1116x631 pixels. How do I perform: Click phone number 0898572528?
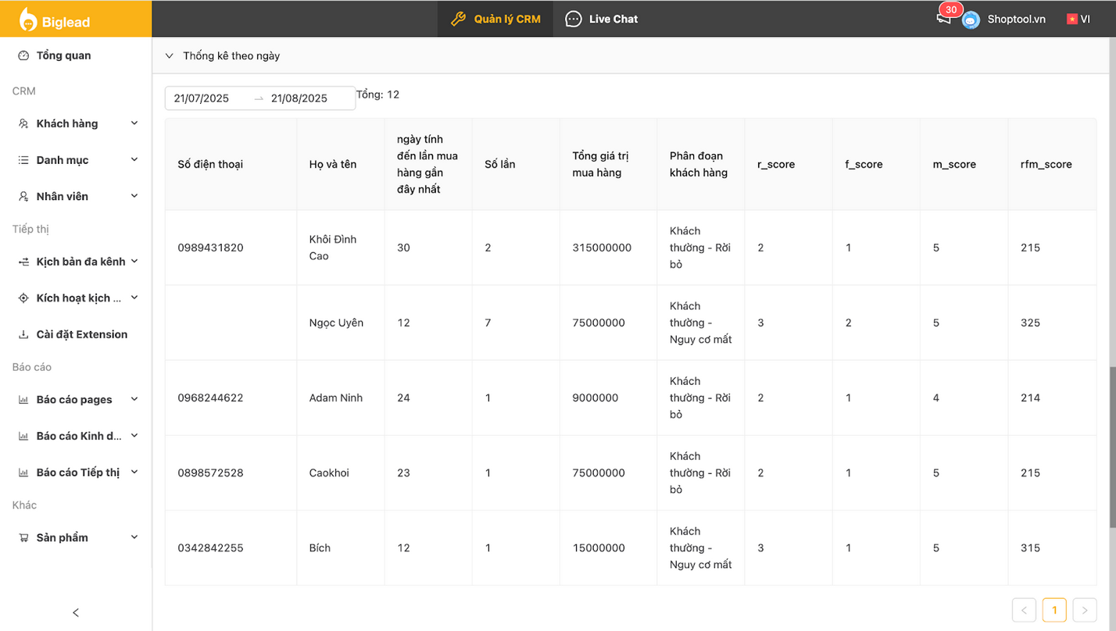click(x=210, y=472)
